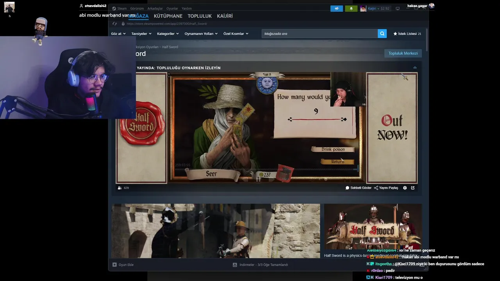Pause the broadcast video player

tap(258, 179)
